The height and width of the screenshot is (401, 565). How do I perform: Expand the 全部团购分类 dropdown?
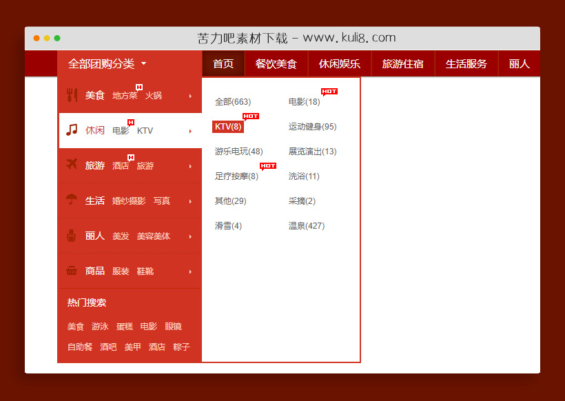click(x=107, y=64)
